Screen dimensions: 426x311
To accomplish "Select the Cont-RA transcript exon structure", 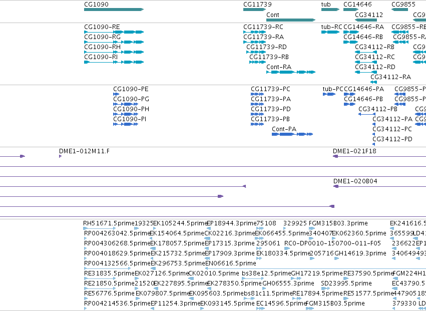I will coord(291,72).
